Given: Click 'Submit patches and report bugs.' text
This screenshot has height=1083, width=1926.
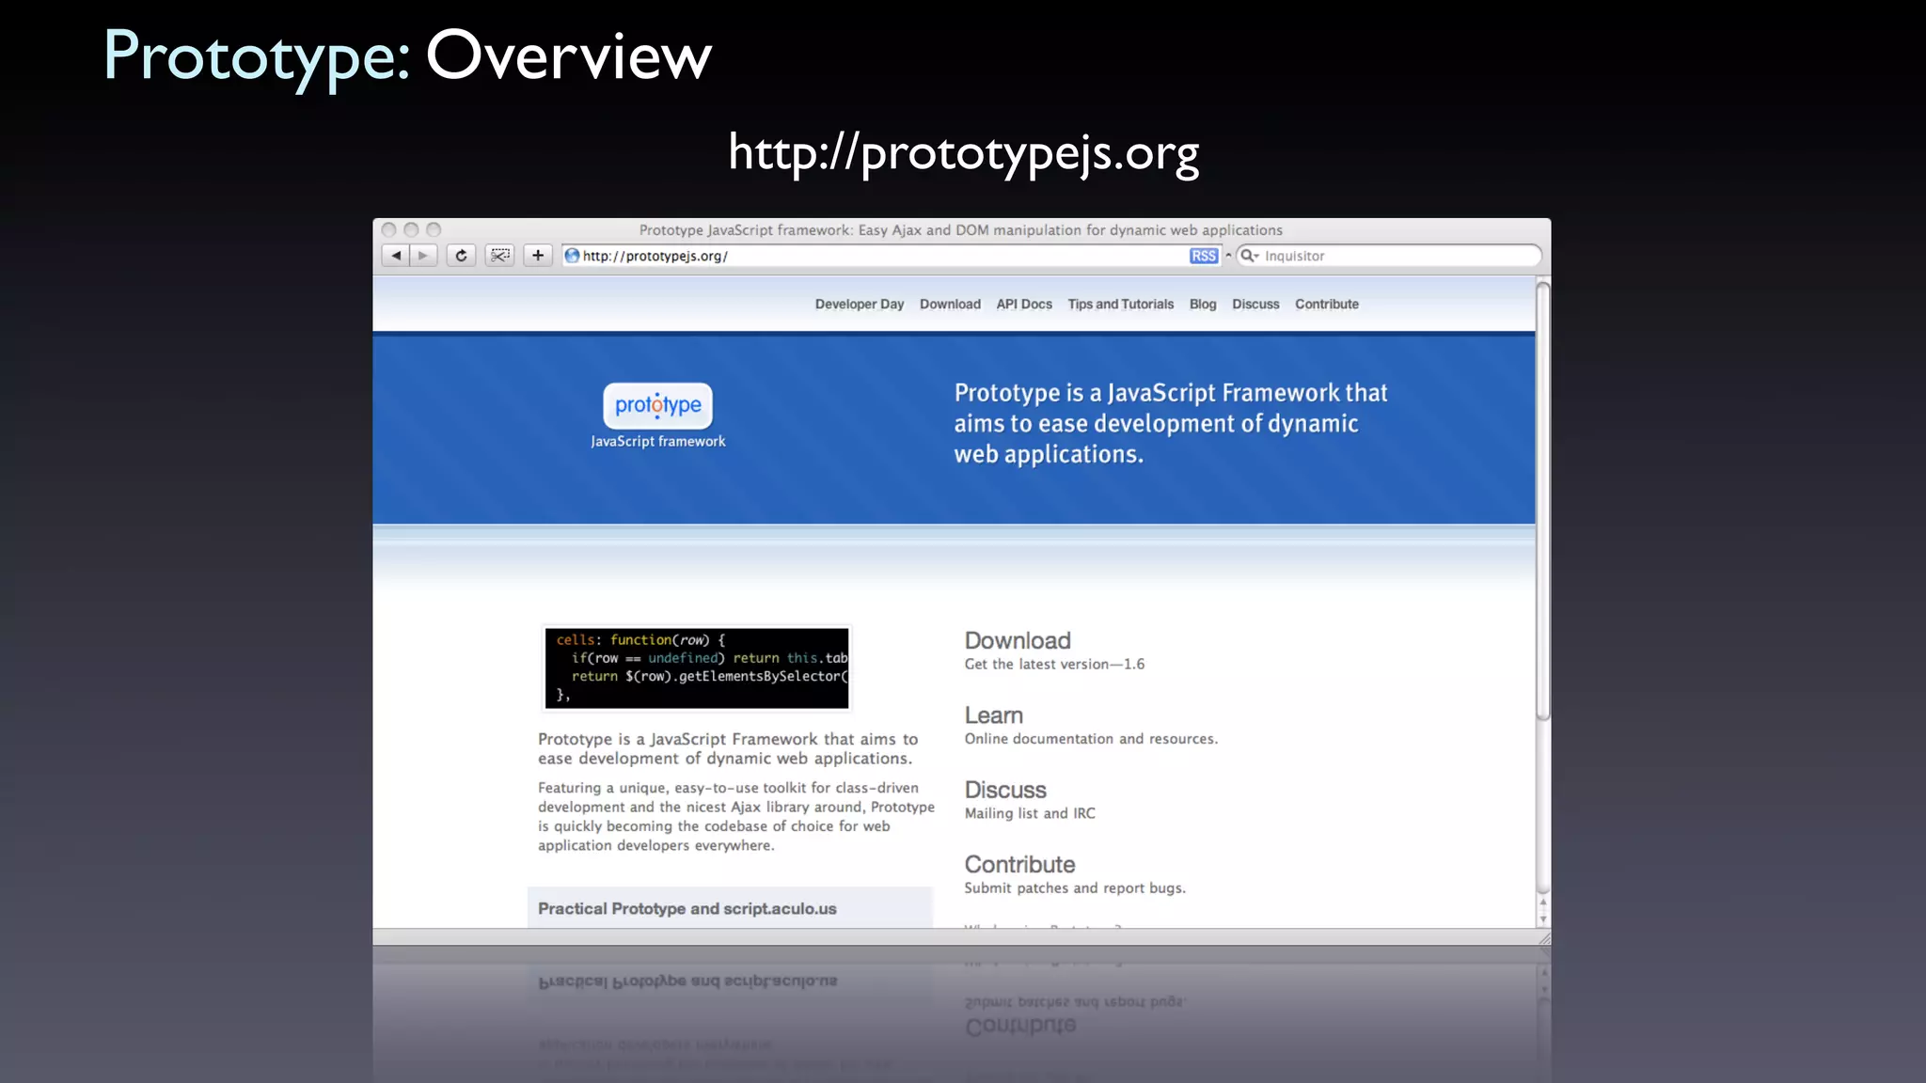Looking at the screenshot, I should point(1075,888).
